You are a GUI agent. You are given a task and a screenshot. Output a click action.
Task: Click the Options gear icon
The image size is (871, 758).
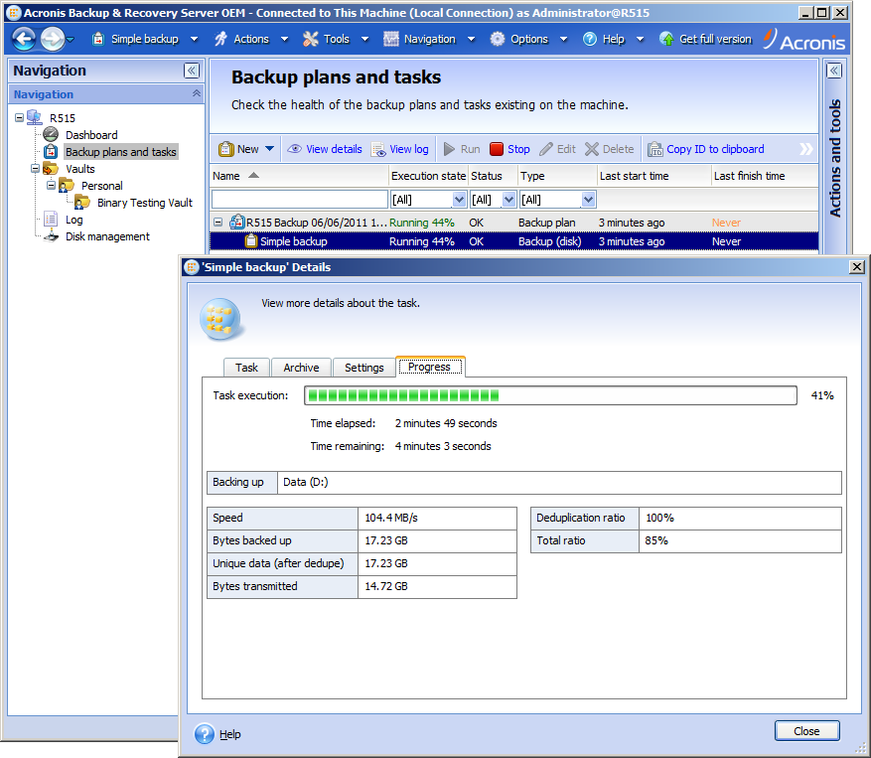pyautogui.click(x=498, y=39)
